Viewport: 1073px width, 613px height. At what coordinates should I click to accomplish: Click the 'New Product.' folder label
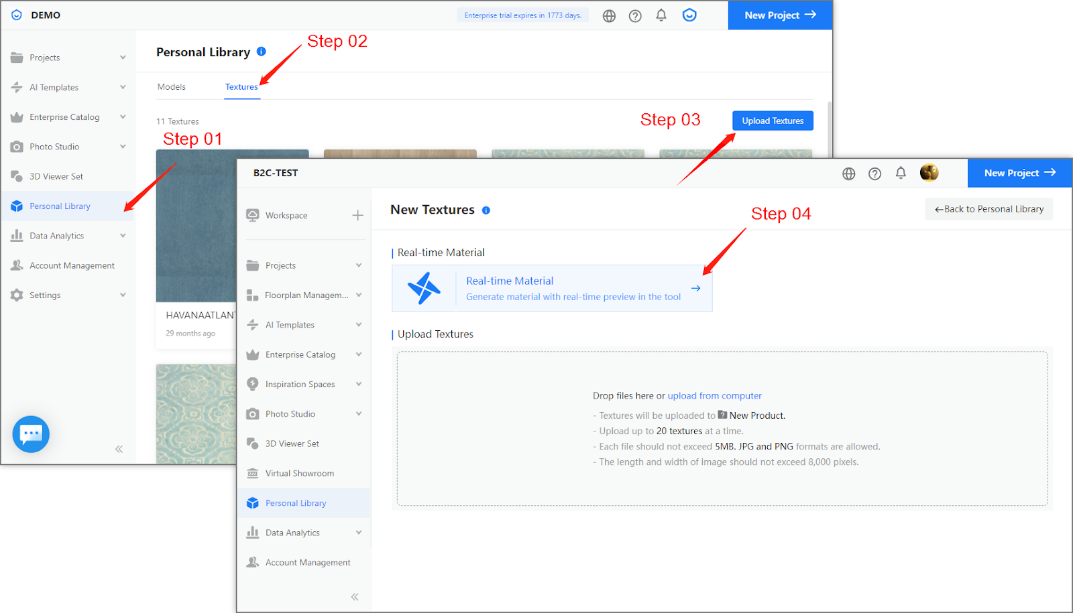757,416
